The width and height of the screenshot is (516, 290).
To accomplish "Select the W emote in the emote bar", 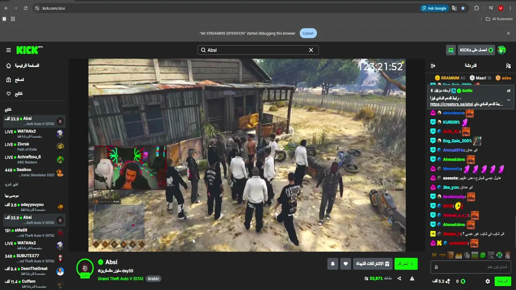I will coord(434,255).
